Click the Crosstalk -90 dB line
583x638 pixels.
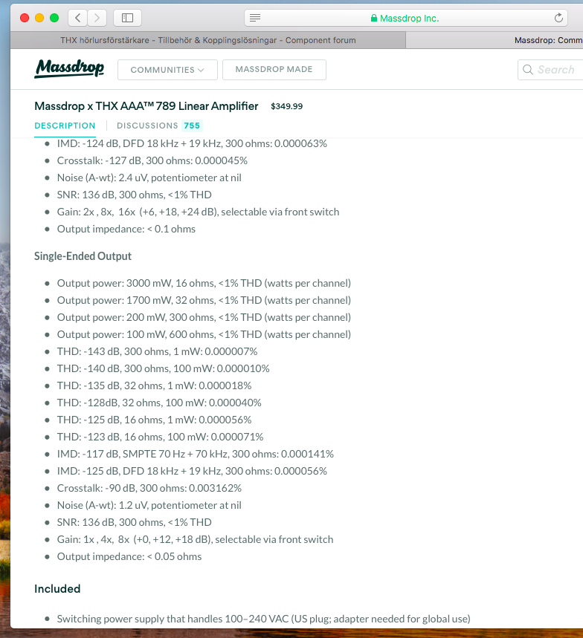[149, 488]
